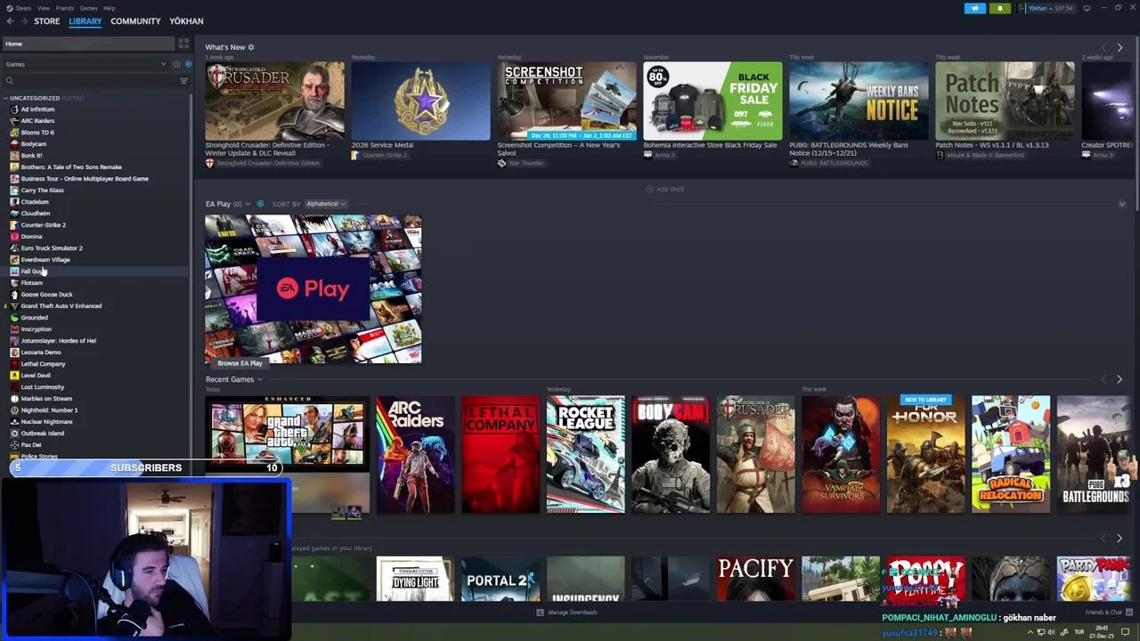
Task: Select ARC Raiders in the game list
Action: [37, 121]
